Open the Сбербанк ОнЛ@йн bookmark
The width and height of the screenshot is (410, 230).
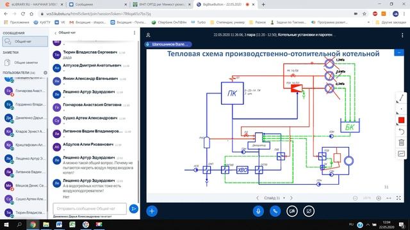point(169,22)
